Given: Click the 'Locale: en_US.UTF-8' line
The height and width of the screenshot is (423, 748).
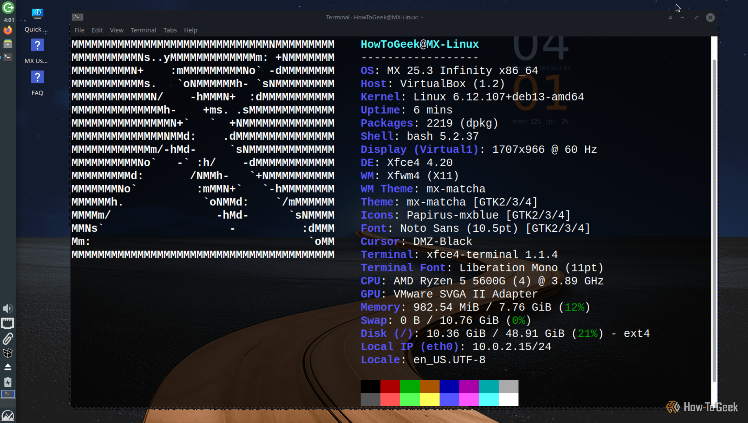Looking at the screenshot, I should click(423, 360).
